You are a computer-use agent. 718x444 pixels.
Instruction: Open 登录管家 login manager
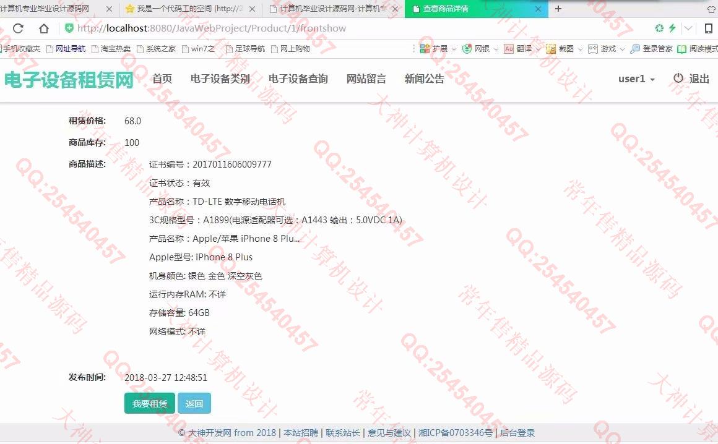click(651, 48)
